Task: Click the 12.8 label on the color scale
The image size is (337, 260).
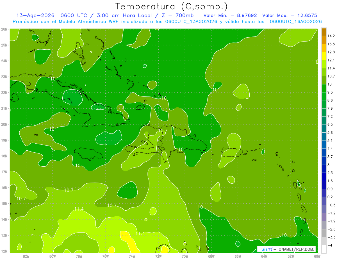Action: [x=331, y=52]
